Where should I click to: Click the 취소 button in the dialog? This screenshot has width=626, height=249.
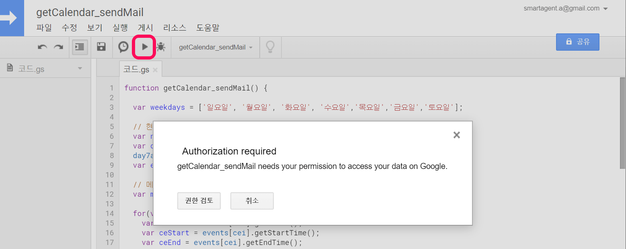(x=252, y=201)
